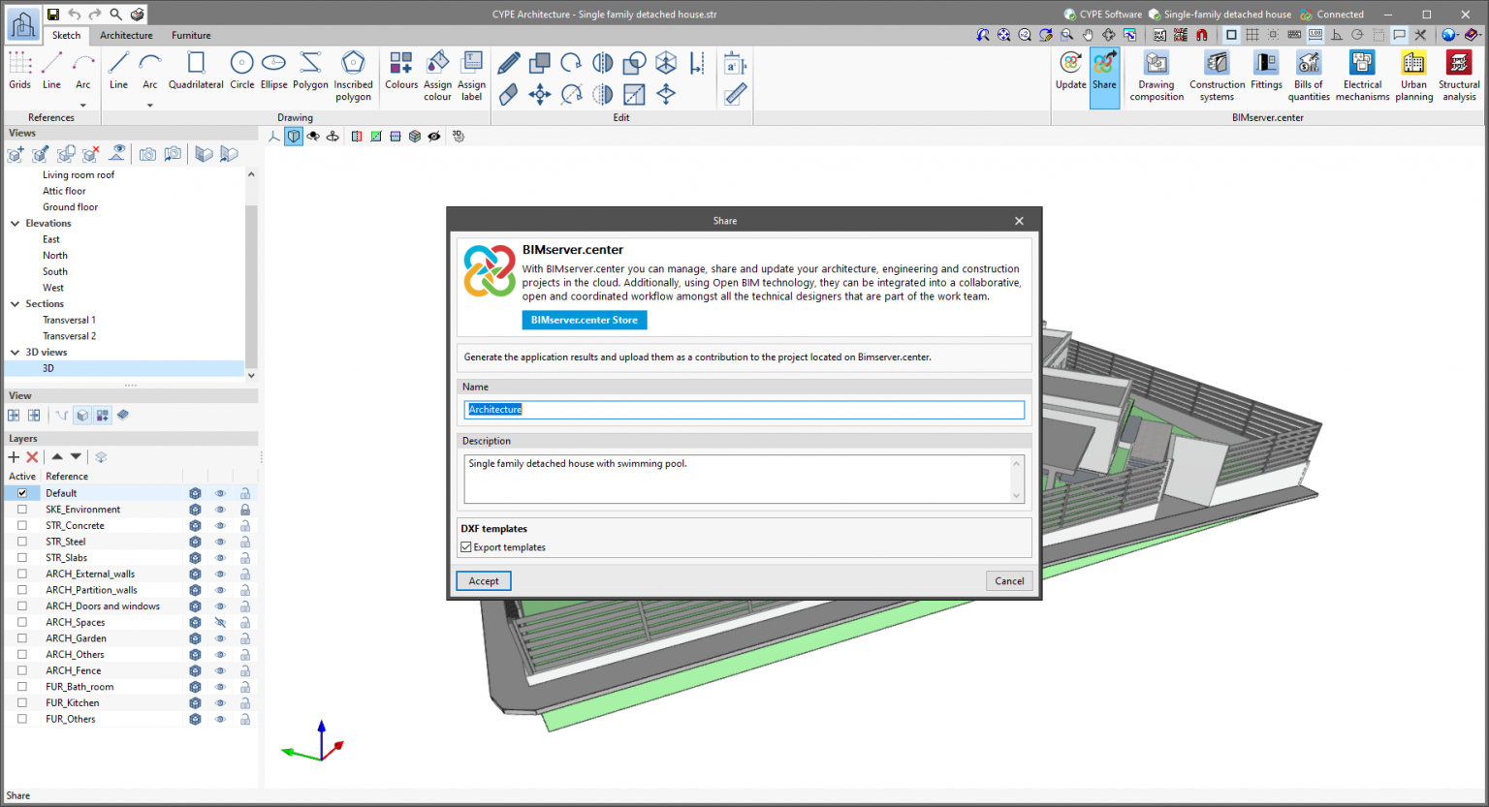The width and height of the screenshot is (1489, 807).
Task: Show the hidden ARCH_Spaces layer
Action: [x=220, y=622]
